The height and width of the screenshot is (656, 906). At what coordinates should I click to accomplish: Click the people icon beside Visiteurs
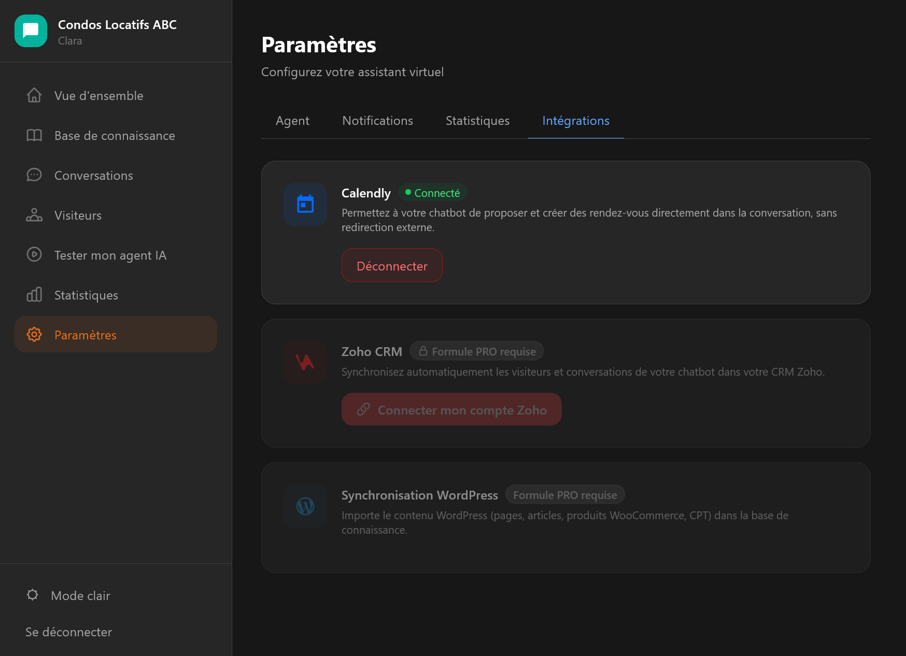coord(34,215)
